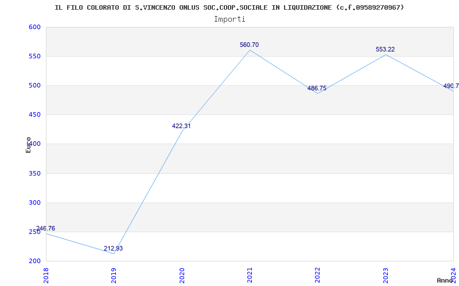459x286 pixels.
Task: Click the 246.76 data label for 2018
Action: tap(45, 228)
